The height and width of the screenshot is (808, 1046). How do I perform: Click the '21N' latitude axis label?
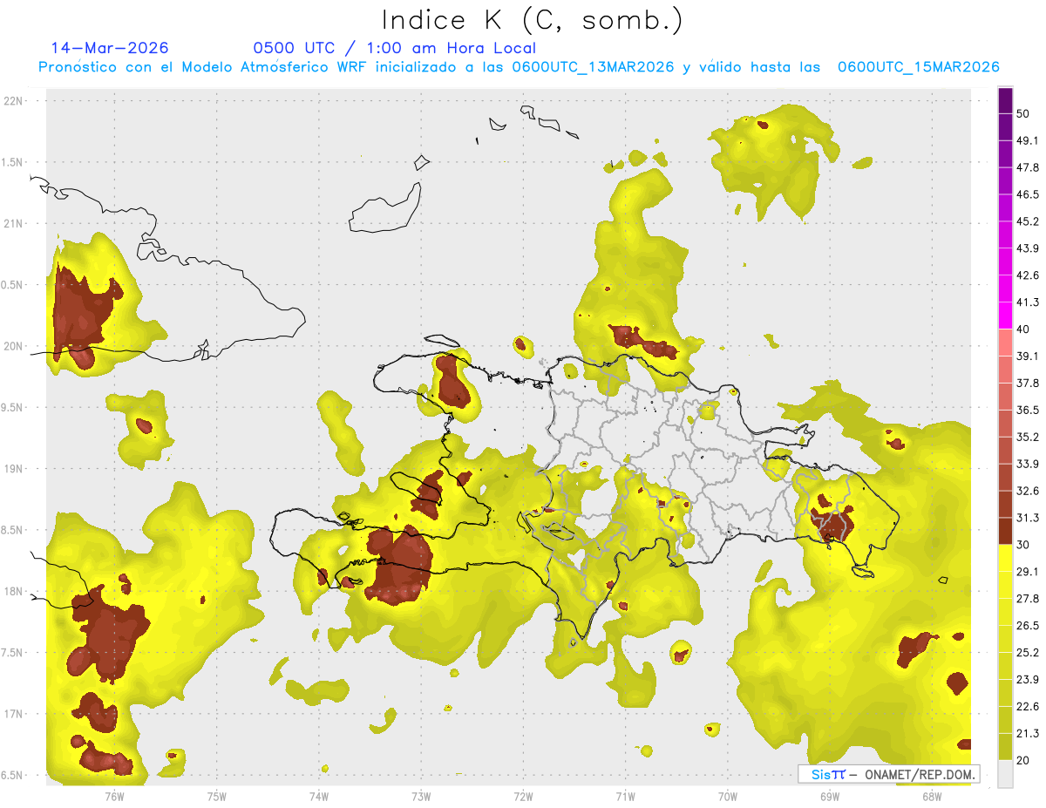pos(15,224)
